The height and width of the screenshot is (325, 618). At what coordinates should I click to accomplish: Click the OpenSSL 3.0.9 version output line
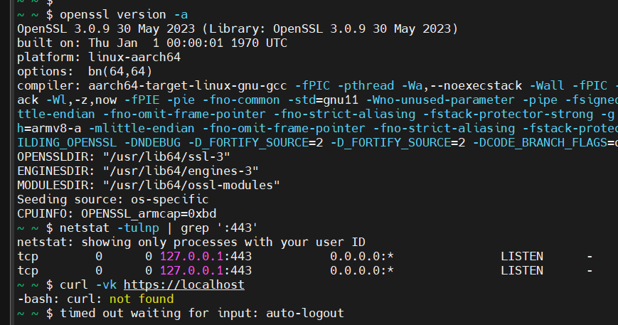[238, 28]
